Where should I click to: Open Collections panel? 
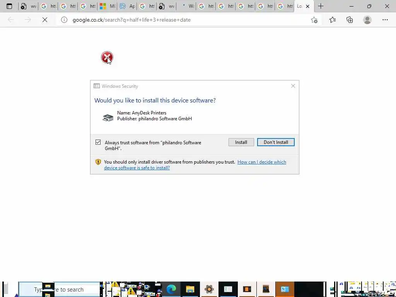point(350,20)
